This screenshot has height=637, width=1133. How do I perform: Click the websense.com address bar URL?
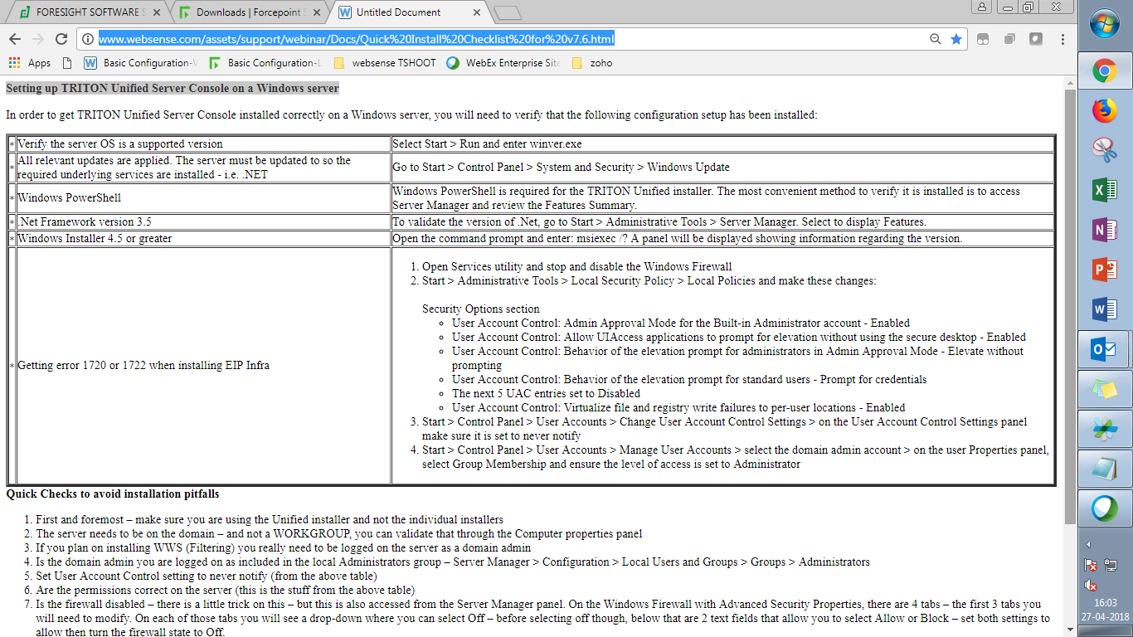tap(357, 39)
